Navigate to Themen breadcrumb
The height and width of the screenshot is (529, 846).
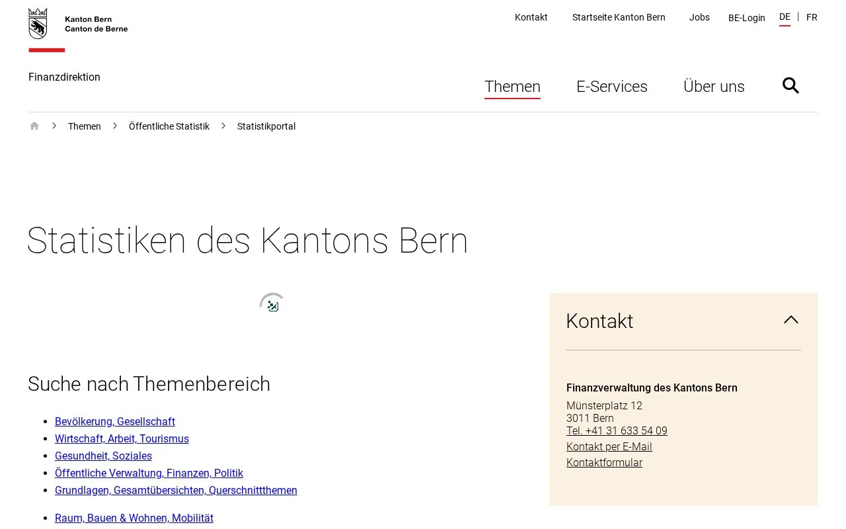(85, 126)
